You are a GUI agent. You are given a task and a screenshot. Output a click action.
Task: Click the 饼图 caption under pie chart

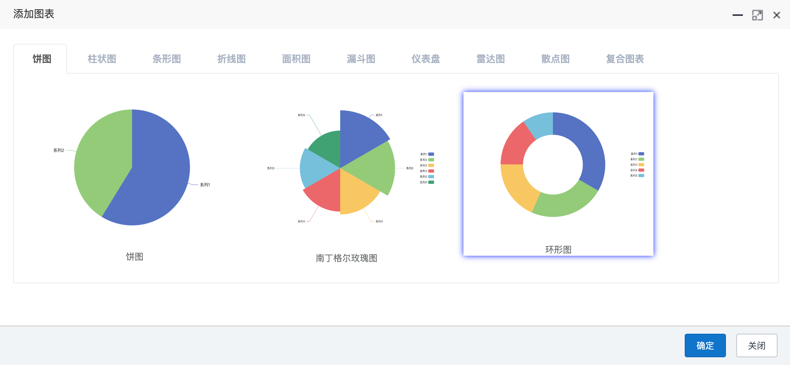click(135, 257)
